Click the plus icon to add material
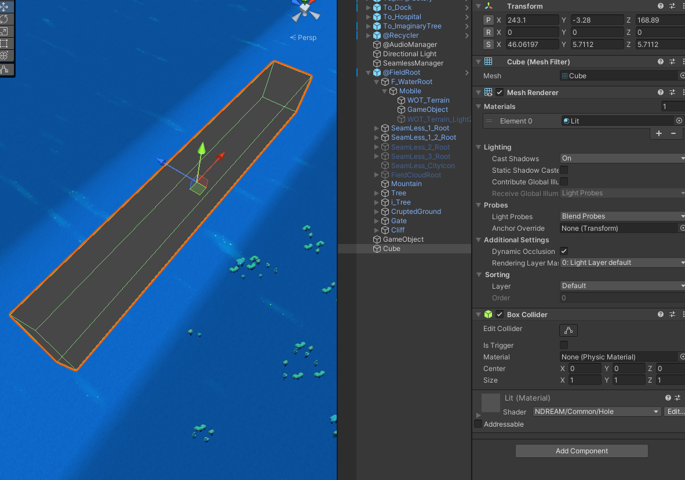685x480 pixels. coord(659,133)
